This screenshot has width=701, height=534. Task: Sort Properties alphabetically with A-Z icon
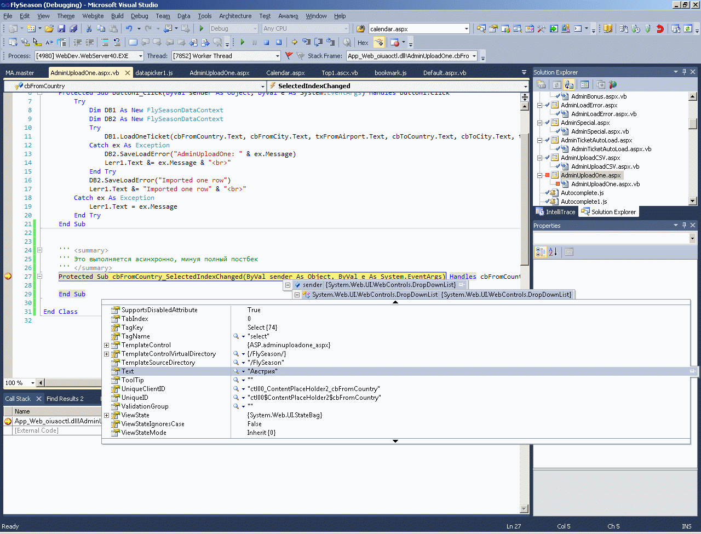[553, 252]
